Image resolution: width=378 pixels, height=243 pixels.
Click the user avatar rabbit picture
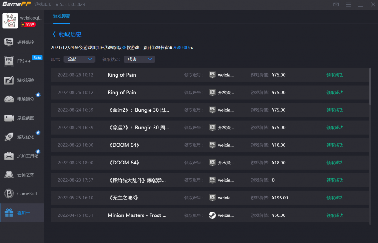tap(10, 21)
